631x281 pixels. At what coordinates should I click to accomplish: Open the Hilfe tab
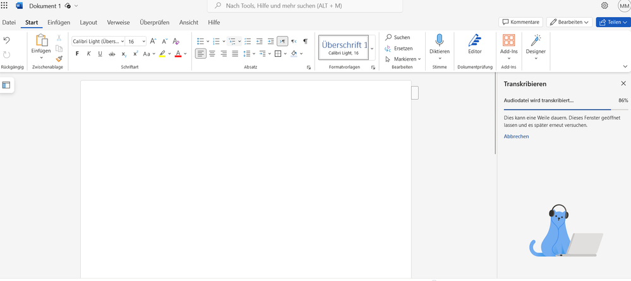click(x=214, y=23)
